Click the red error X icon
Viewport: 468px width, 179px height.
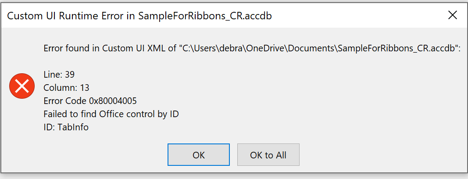tap(22, 86)
